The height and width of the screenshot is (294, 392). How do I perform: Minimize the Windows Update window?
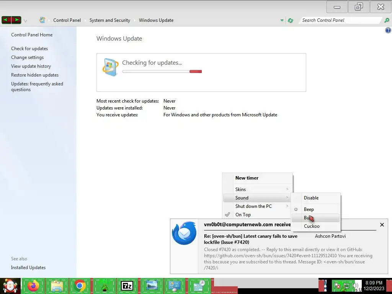pyautogui.click(x=337, y=7)
